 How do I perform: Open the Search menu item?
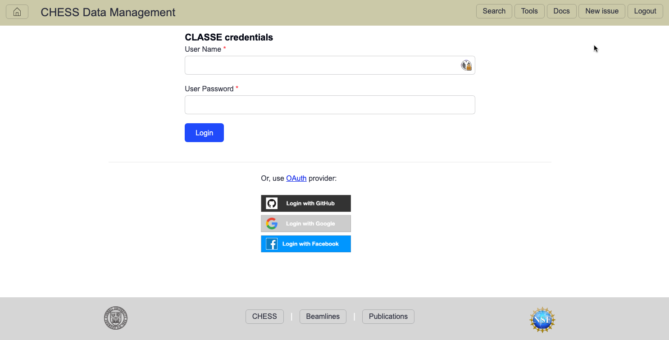point(494,11)
